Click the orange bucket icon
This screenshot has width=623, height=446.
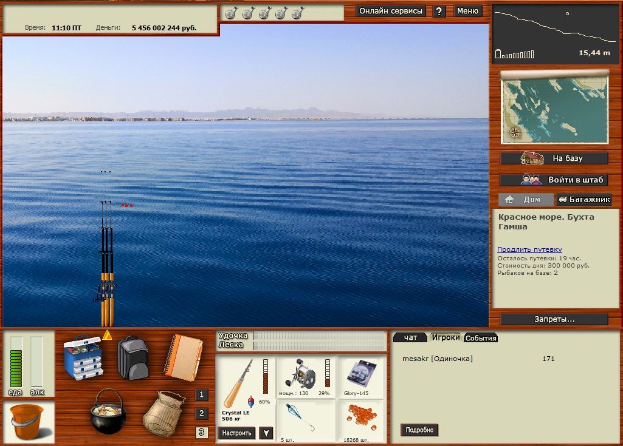pos(27,422)
